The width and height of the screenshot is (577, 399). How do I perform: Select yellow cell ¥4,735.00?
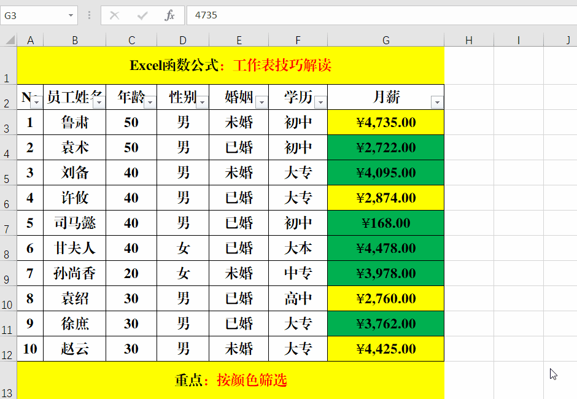(385, 122)
